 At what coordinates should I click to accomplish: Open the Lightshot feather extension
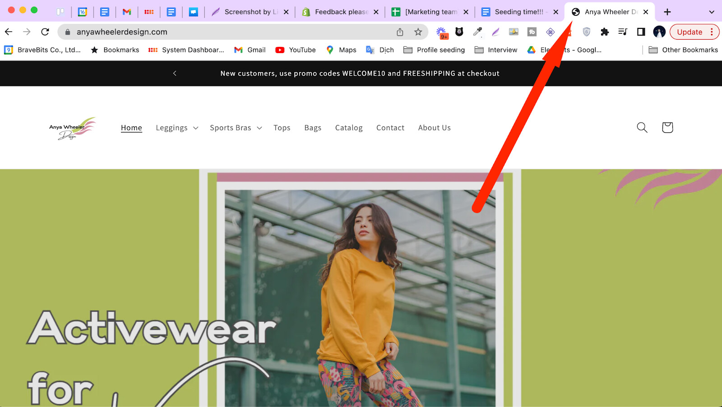495,32
